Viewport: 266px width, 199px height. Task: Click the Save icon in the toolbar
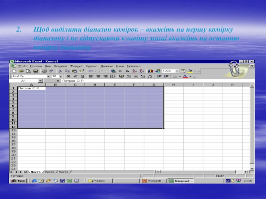point(35,71)
